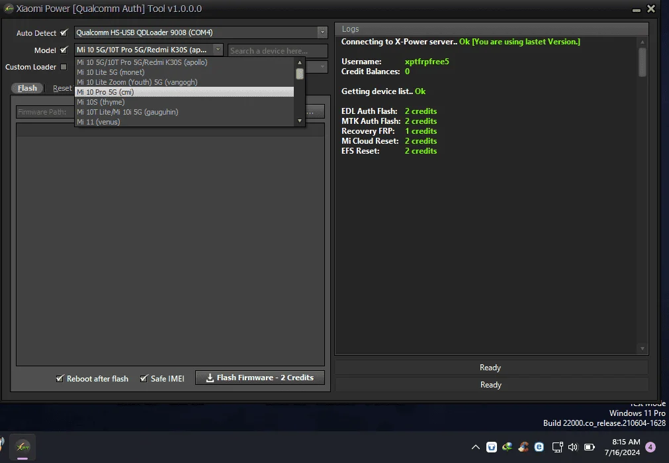The image size is (669, 463).
Task: Click the Getting device list.. Ok line
Action: pos(383,91)
